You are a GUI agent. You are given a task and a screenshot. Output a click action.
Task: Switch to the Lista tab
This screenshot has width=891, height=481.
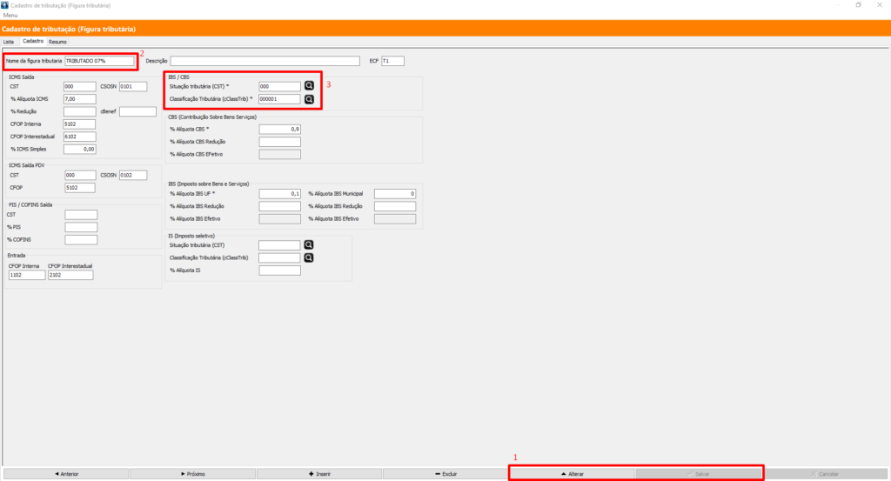[x=10, y=41]
